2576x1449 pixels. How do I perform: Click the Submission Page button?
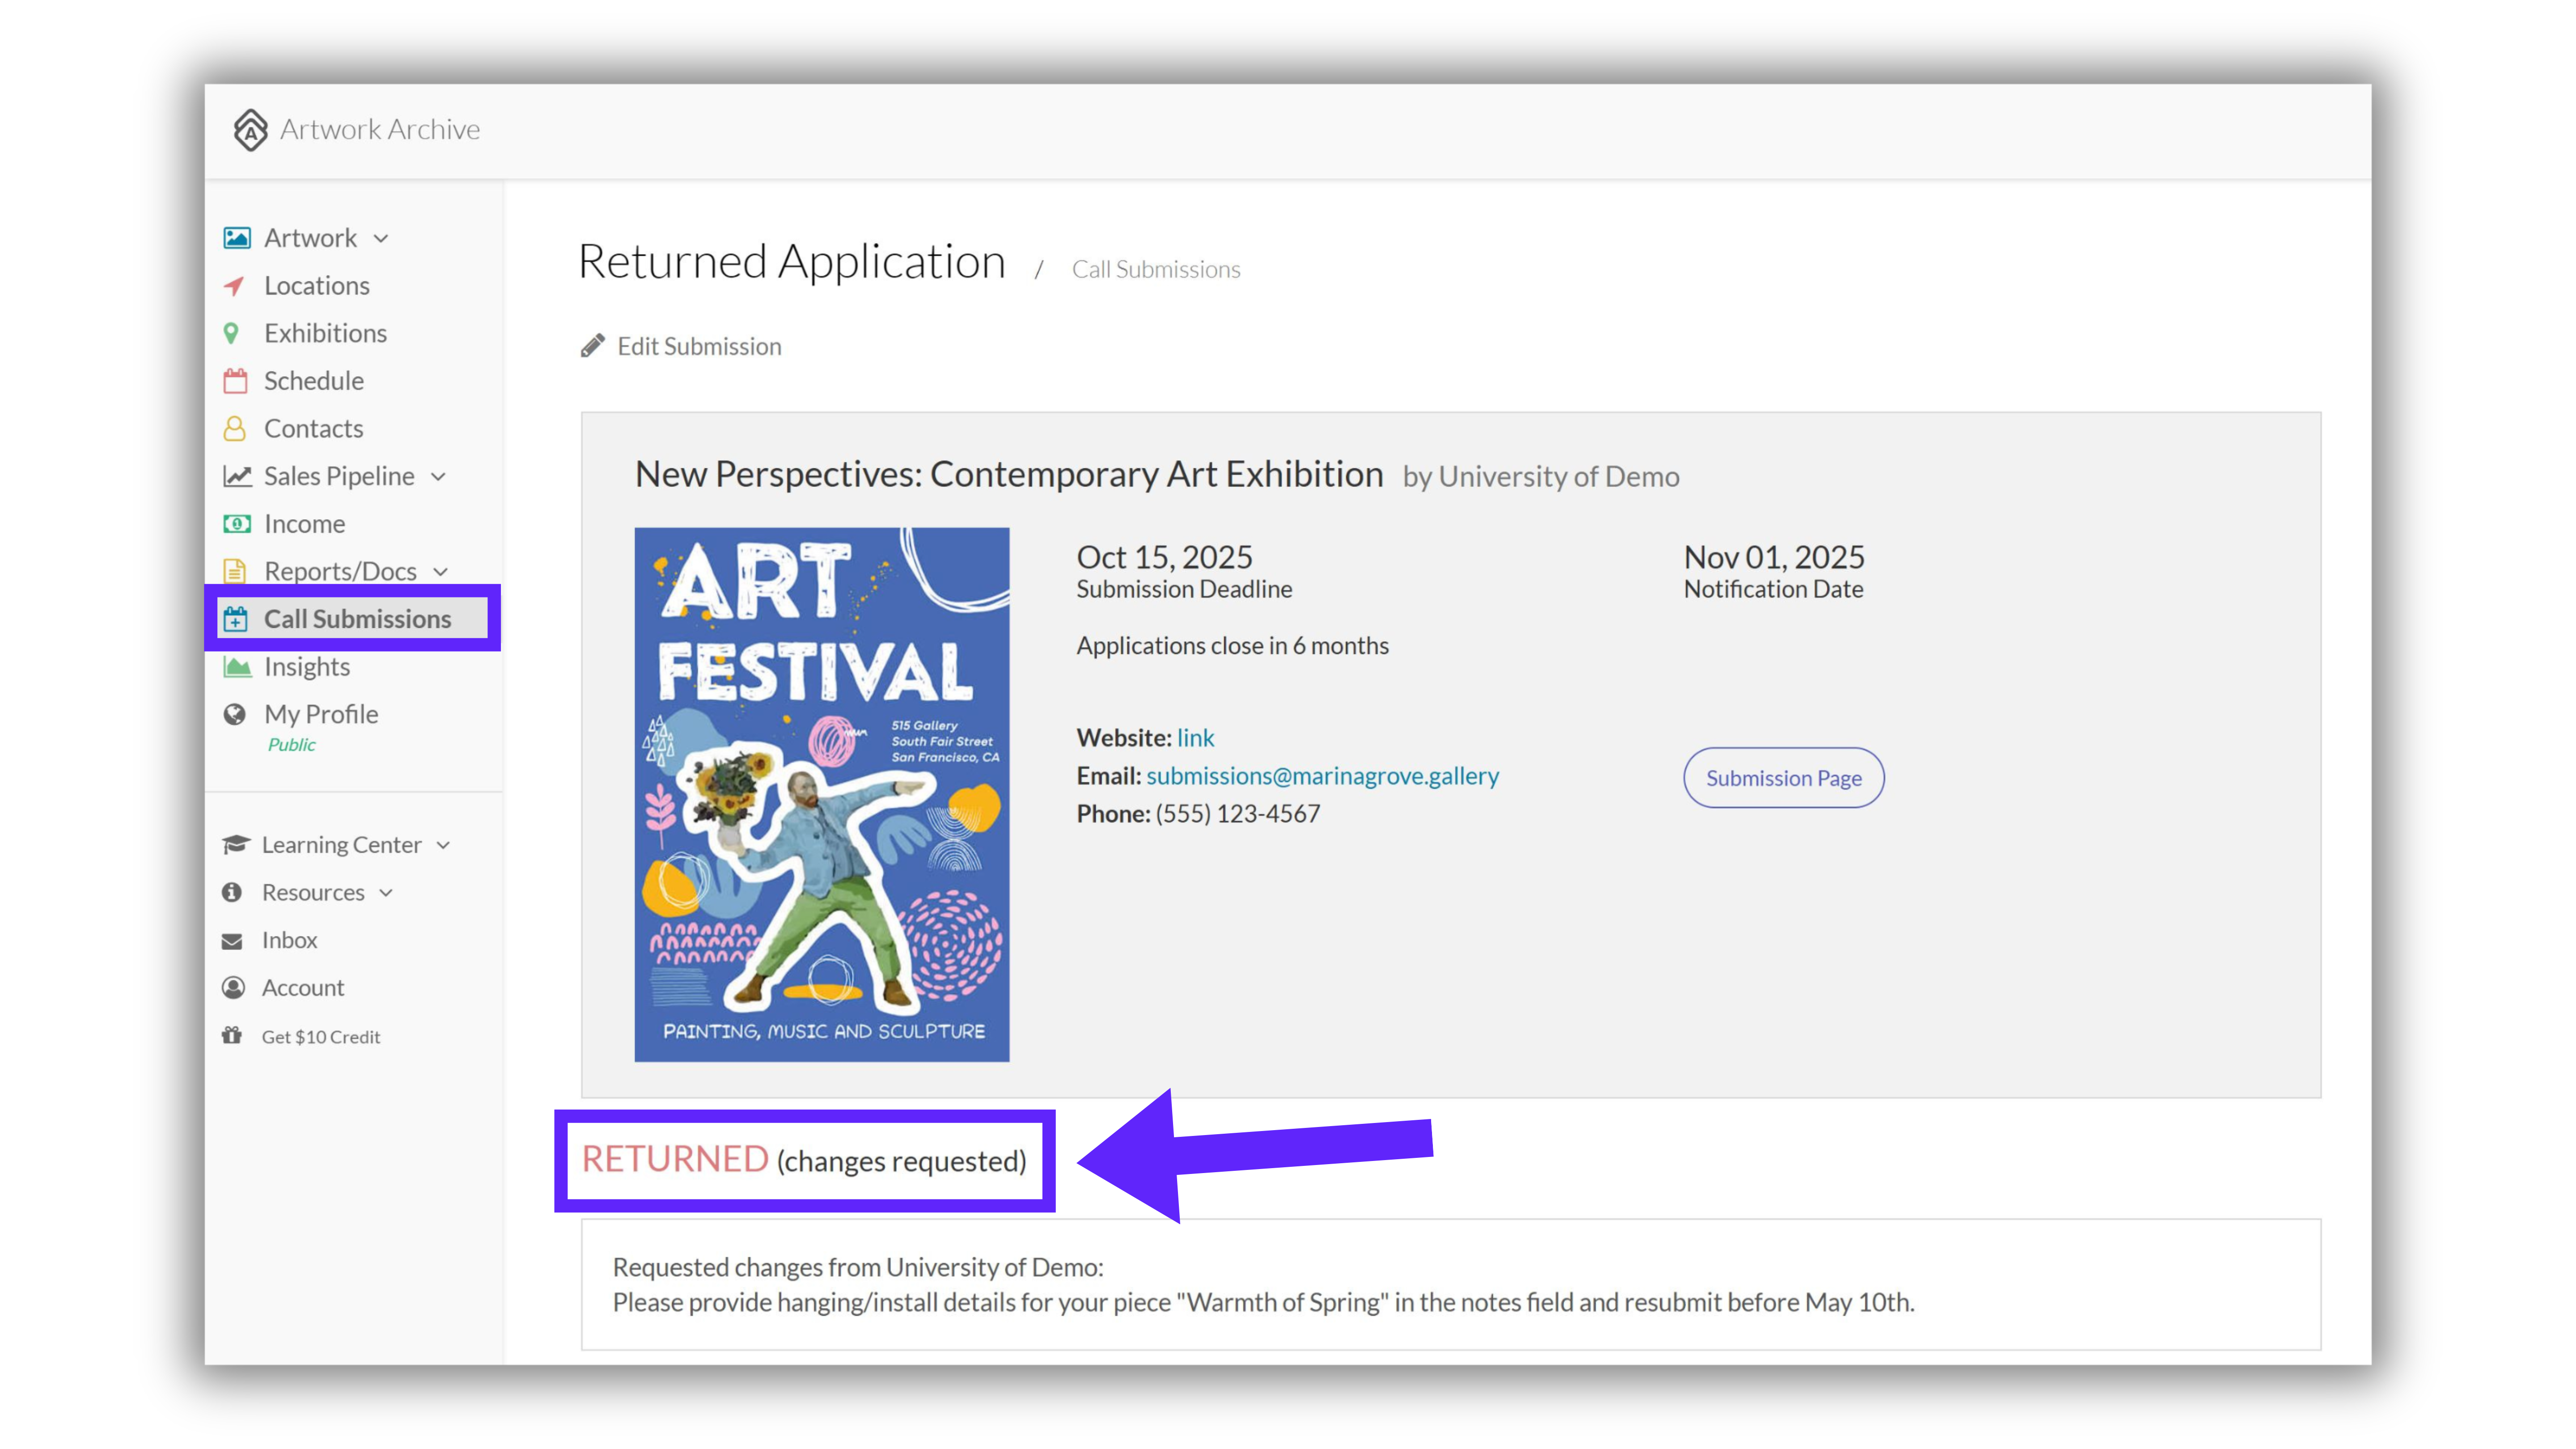[x=1783, y=778]
